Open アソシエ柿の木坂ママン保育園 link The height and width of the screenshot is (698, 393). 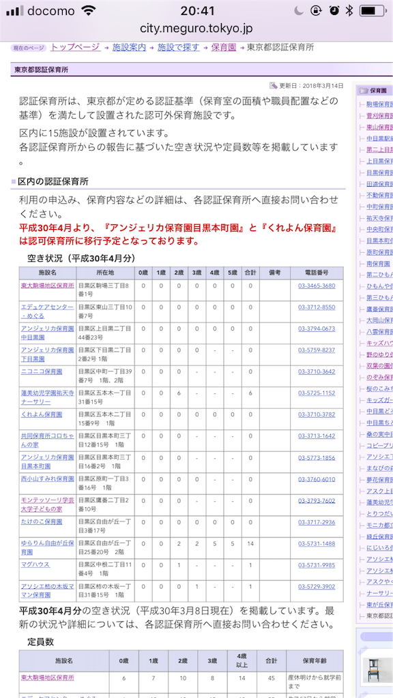(x=47, y=590)
